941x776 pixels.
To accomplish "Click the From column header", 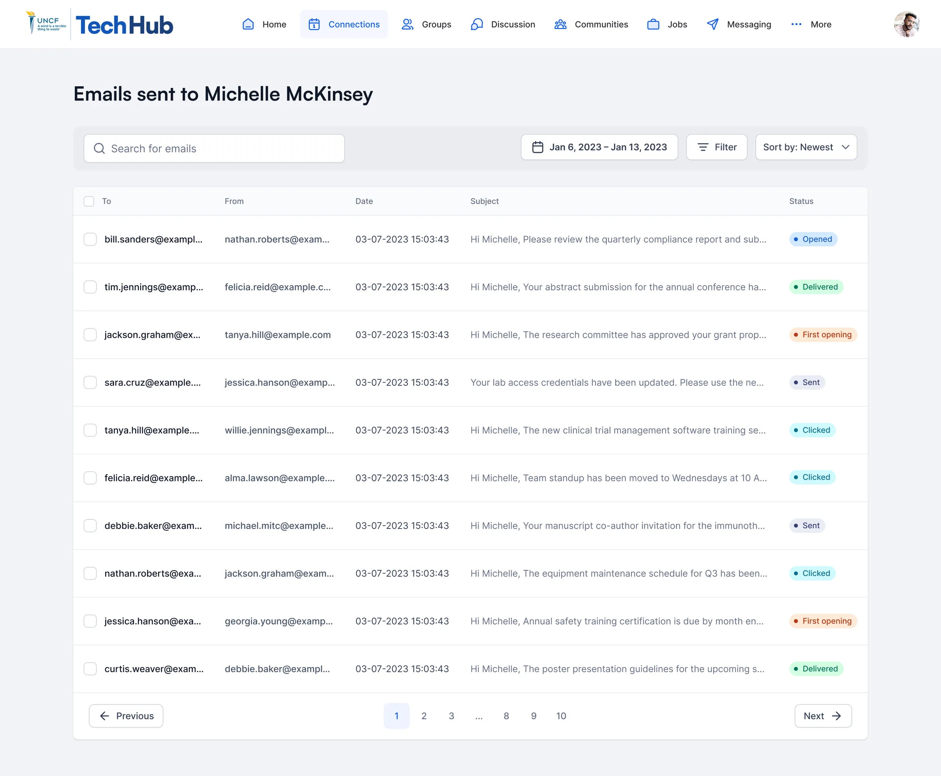I will (234, 201).
